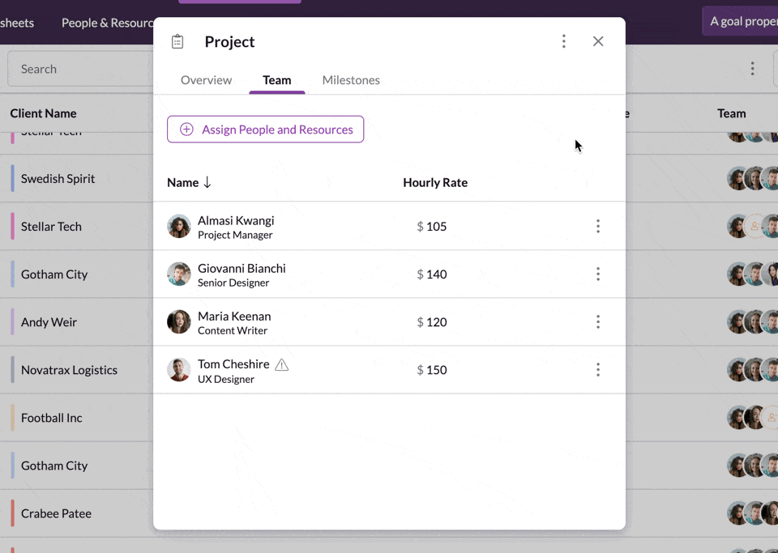Click Giovanni Bianchi's avatar photo
Screen dimensions: 778x553
(178, 274)
